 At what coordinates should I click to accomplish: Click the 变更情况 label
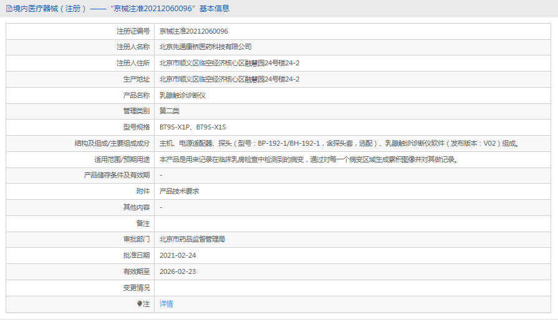point(137,288)
